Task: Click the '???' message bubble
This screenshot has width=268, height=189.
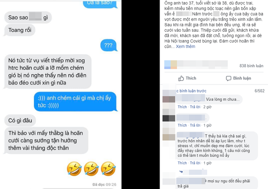Action: [109, 45]
